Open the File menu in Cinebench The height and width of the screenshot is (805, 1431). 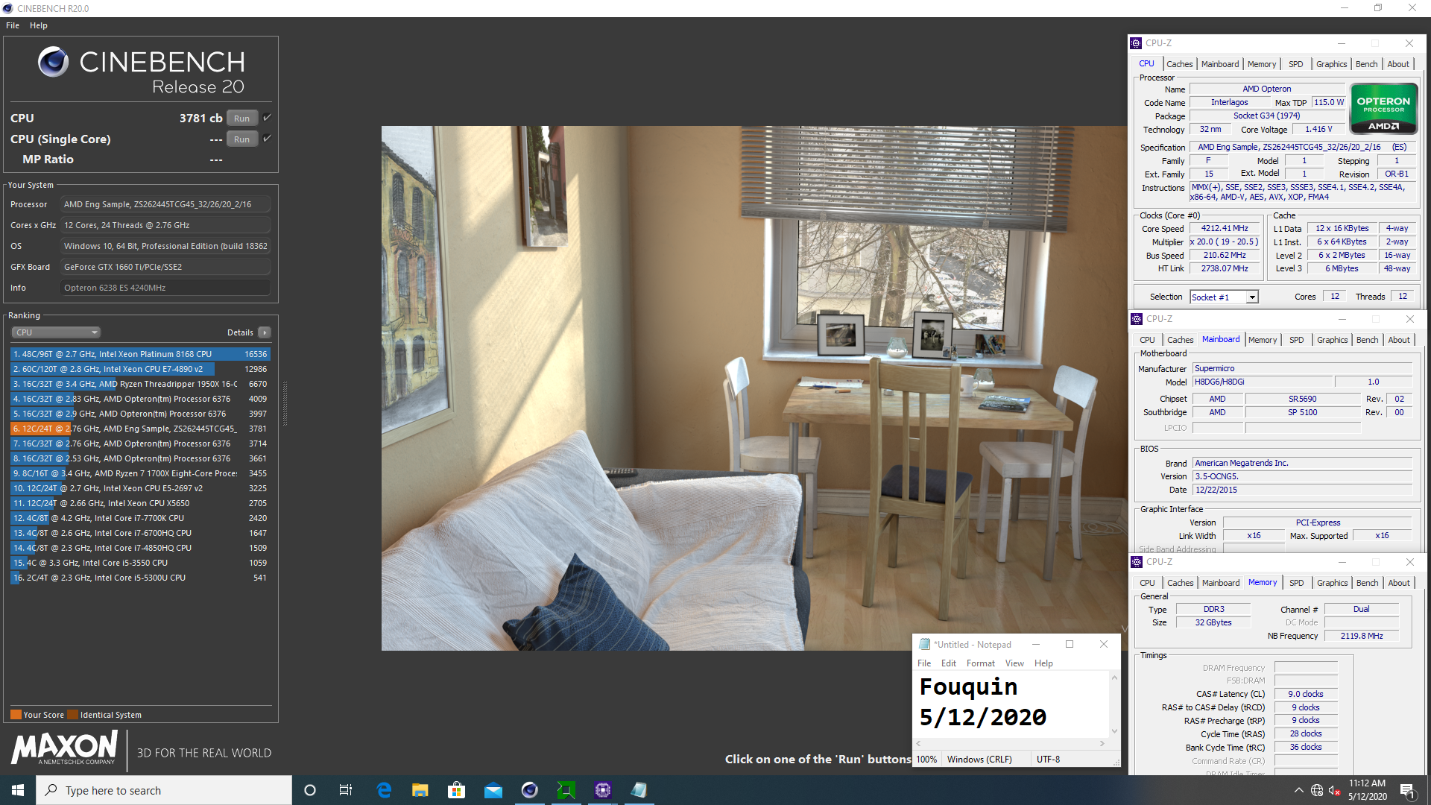click(13, 25)
